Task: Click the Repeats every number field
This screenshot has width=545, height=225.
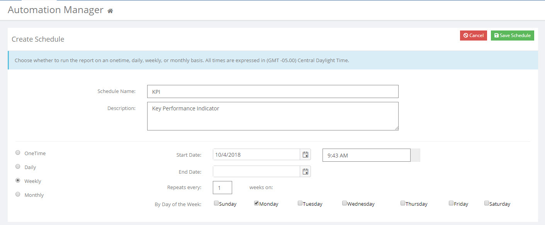Action: [222, 188]
